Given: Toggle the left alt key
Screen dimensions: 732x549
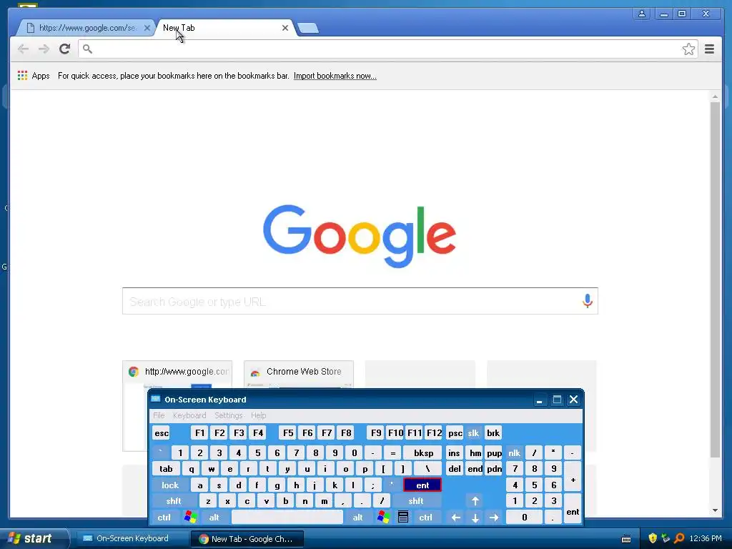Looking at the screenshot, I should pos(214,518).
